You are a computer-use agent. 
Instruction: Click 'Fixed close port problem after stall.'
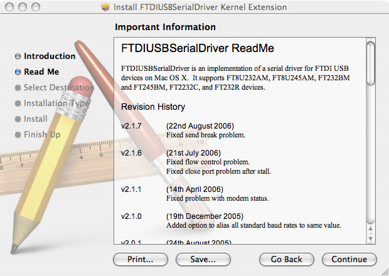(x=218, y=171)
